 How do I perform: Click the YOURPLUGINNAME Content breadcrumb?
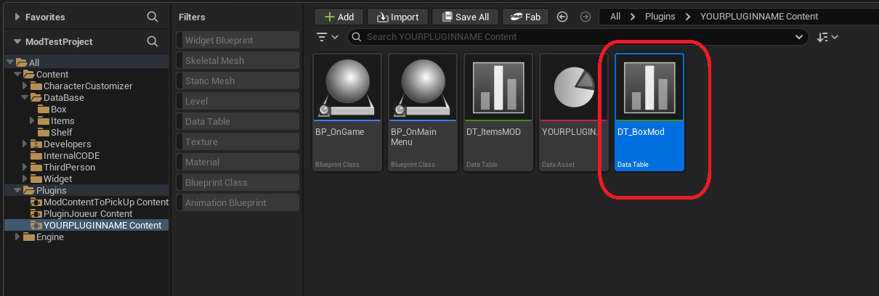coord(758,17)
